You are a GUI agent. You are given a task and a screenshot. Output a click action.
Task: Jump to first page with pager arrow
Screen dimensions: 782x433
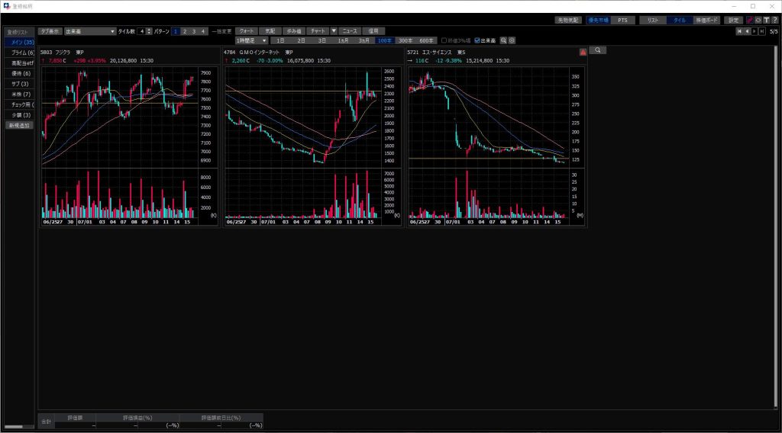(738, 31)
